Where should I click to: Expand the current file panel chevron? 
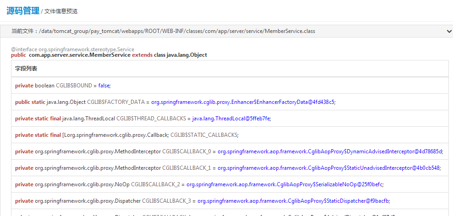click(449, 31)
